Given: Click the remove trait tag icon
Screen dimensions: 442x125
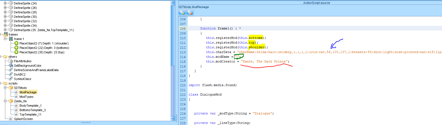Looking at the screenshot, I should (x=190, y=12).
